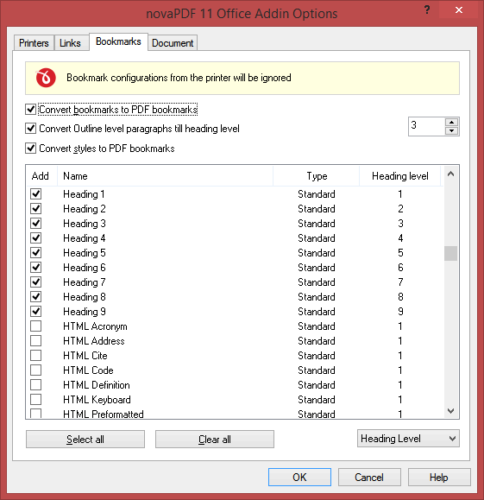Click heading level value 4 in Heading 4 row
This screenshot has width=484, height=500.
click(x=400, y=237)
